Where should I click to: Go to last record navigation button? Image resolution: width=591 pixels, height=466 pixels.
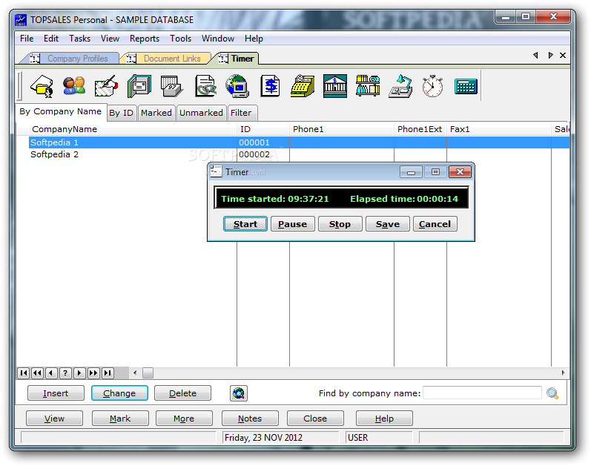coord(108,373)
